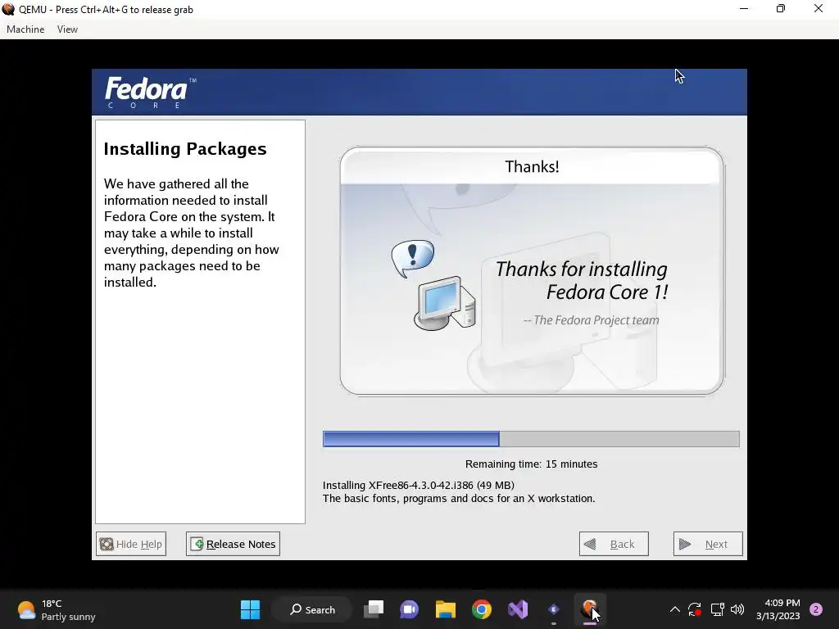Click the purple diamond taskbar app

click(554, 609)
